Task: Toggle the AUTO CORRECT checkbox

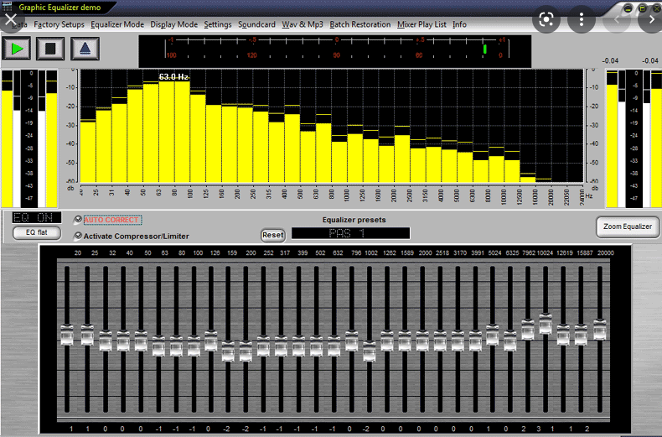Action: (78, 220)
